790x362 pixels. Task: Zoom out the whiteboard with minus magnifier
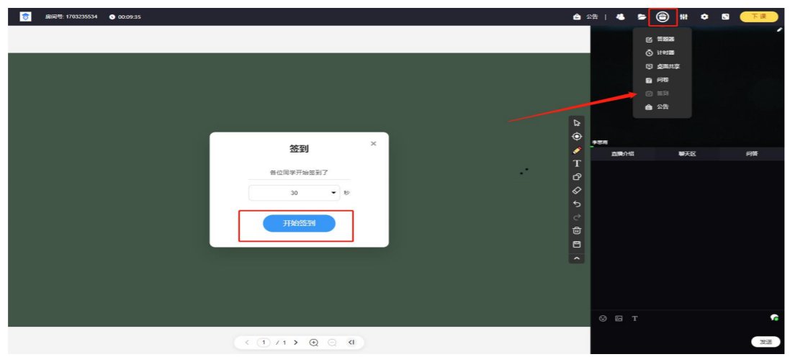pos(332,343)
